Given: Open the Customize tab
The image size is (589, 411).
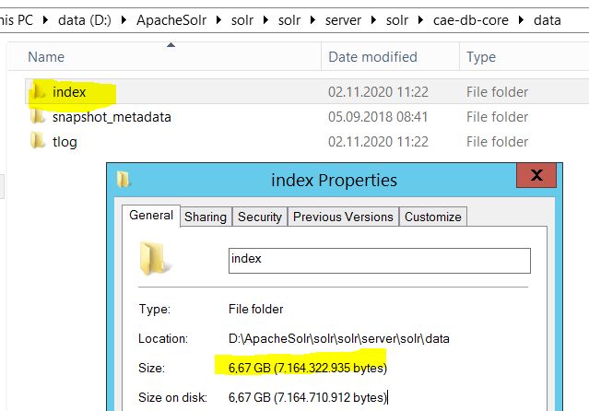Looking at the screenshot, I should click(432, 217).
